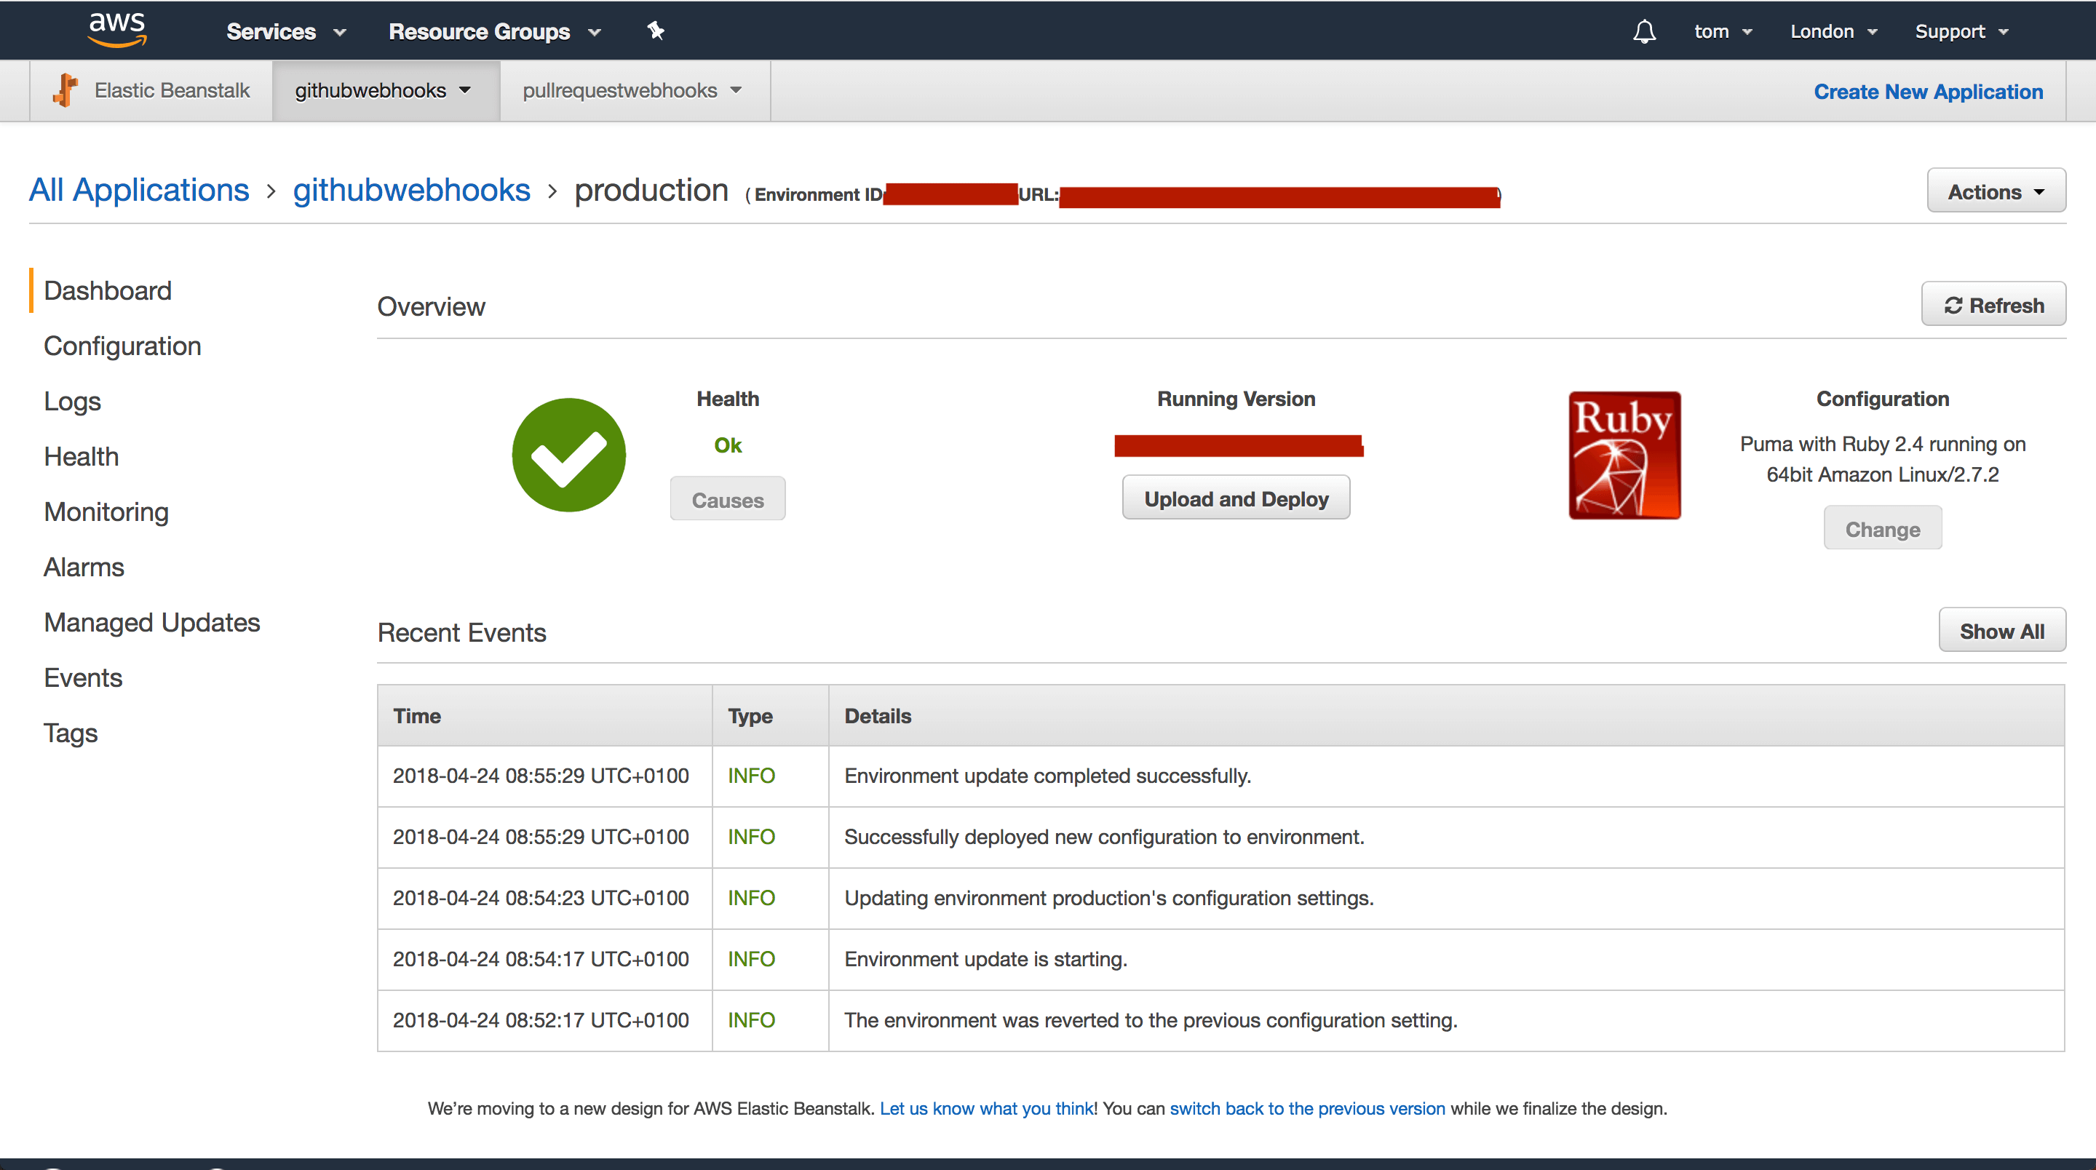Expand the Support menu
The height and width of the screenshot is (1170, 2096).
coord(1962,31)
